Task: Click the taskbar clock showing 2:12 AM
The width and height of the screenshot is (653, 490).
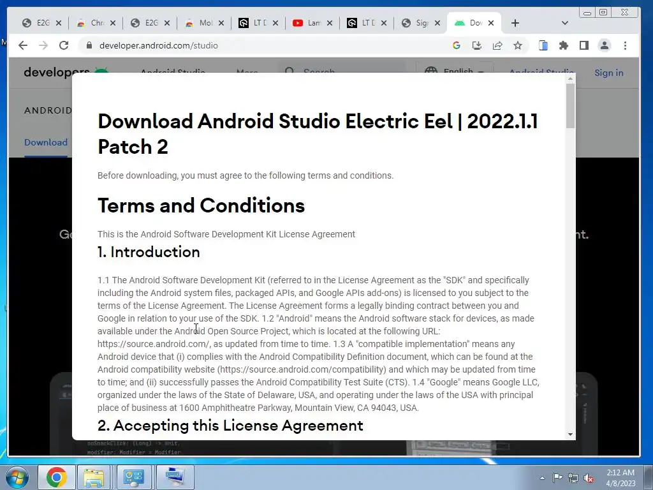Action: [x=620, y=478]
